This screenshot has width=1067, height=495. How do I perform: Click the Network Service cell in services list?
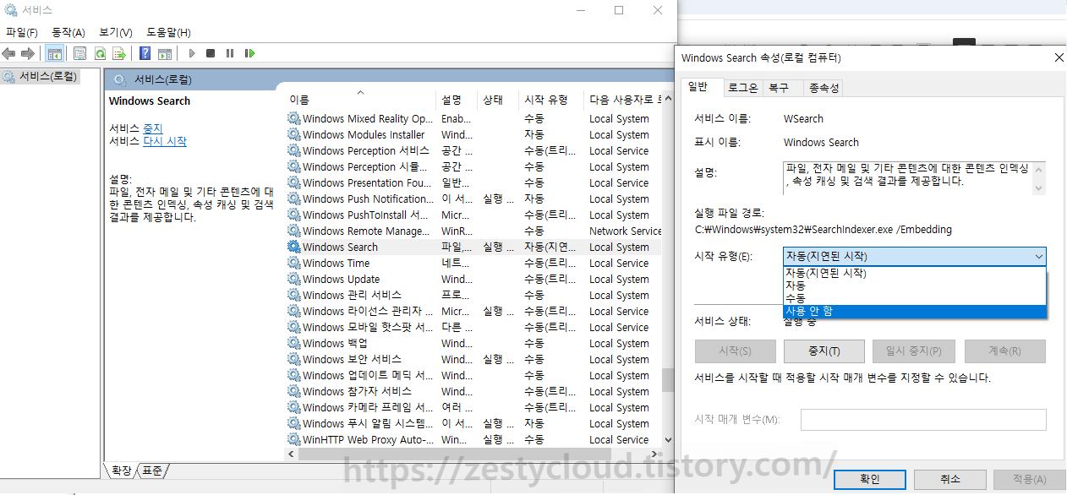[625, 231]
